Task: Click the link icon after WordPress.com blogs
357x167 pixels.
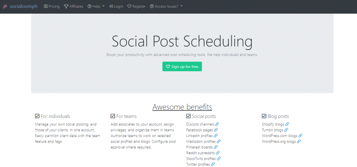Action: (x=300, y=136)
